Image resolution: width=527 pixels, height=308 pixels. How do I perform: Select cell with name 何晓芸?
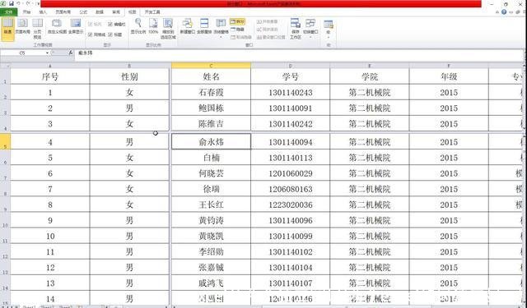tap(211, 173)
